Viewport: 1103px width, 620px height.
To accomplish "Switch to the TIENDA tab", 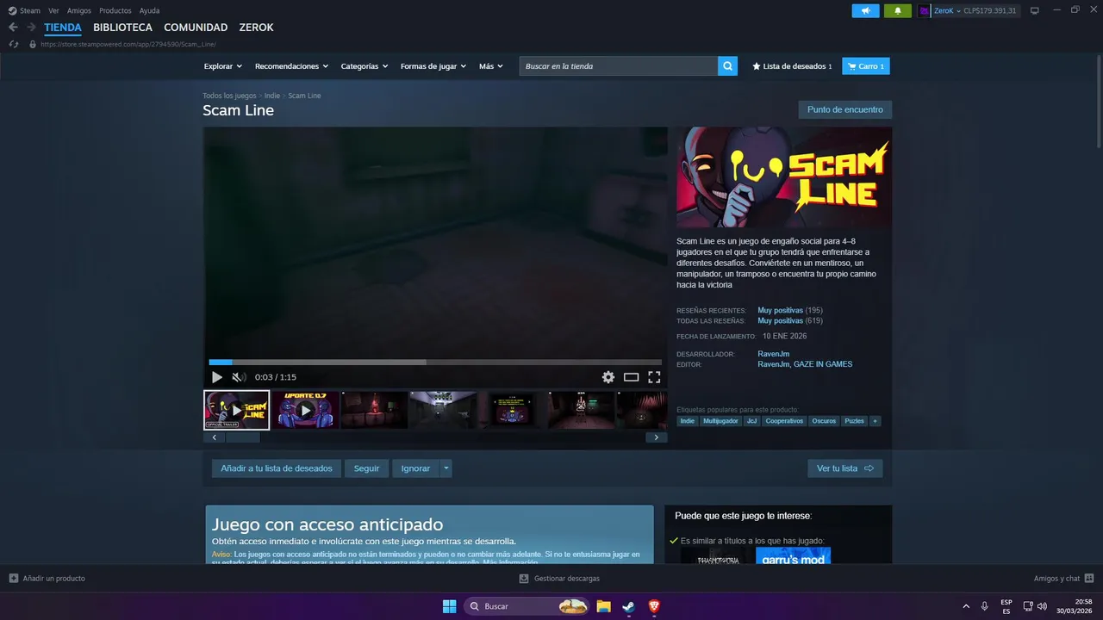I will tap(63, 28).
